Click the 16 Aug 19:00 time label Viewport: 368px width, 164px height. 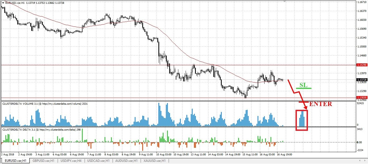(284, 155)
